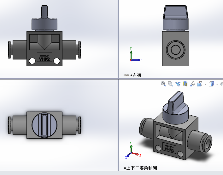This screenshot has width=223, height=175.
Task: Click the Display Style cube icon
Action: (211, 84)
